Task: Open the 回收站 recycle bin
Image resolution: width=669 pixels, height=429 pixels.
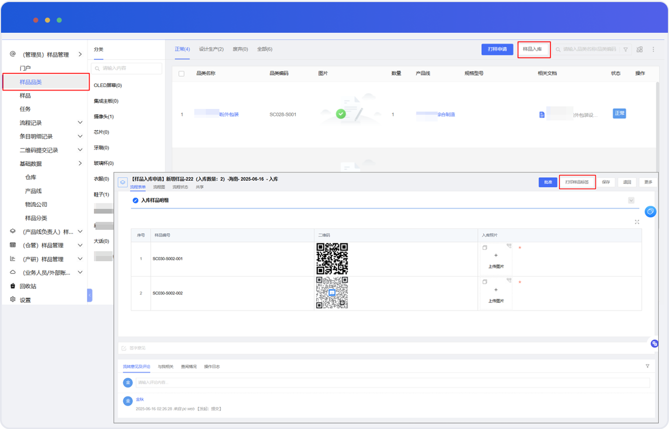Action: pyautogui.click(x=28, y=286)
